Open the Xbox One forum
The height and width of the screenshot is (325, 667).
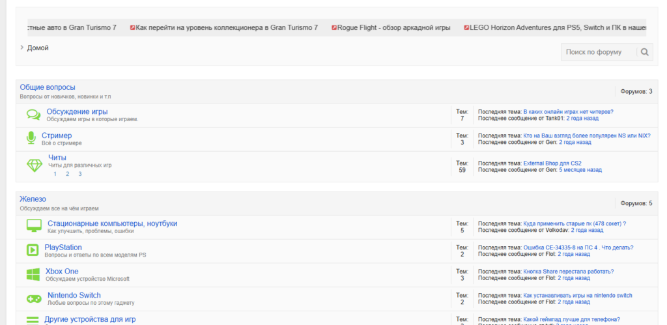pyautogui.click(x=62, y=272)
